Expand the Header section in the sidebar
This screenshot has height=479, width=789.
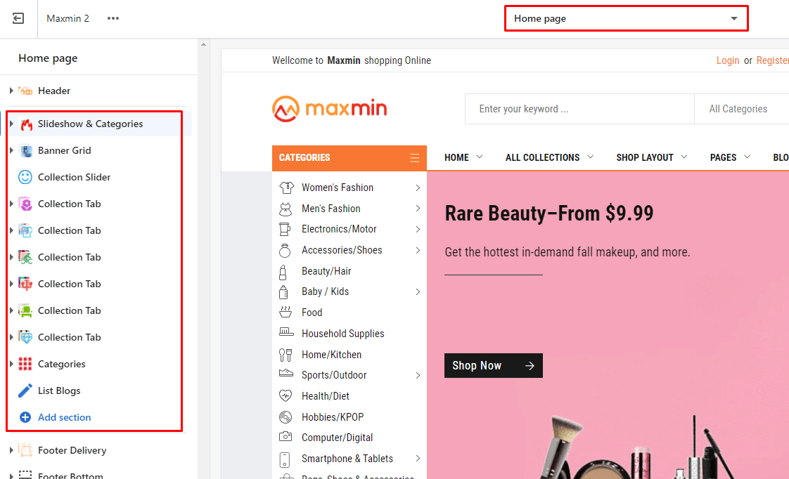pyautogui.click(x=11, y=91)
